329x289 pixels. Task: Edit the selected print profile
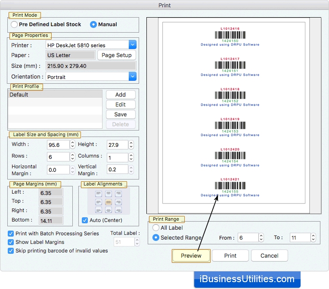(x=121, y=105)
